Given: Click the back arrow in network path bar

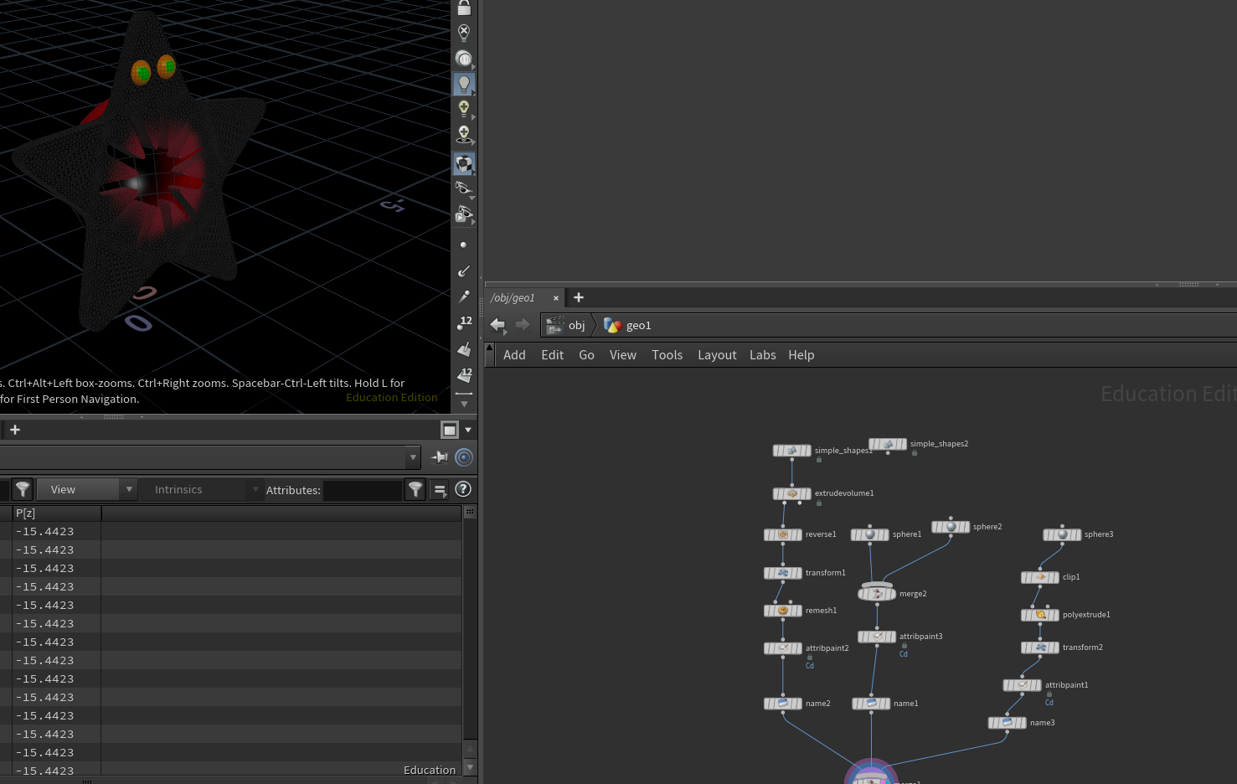Looking at the screenshot, I should [x=497, y=325].
